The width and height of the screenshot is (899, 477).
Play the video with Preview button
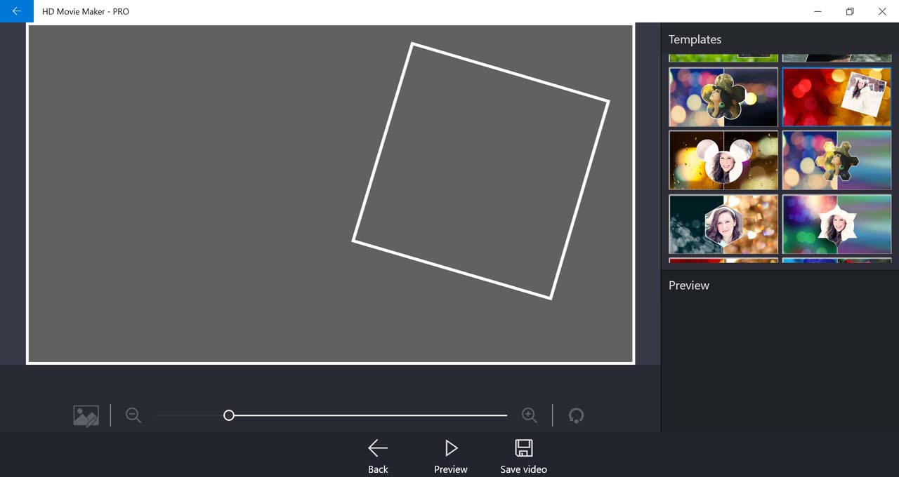click(451, 456)
